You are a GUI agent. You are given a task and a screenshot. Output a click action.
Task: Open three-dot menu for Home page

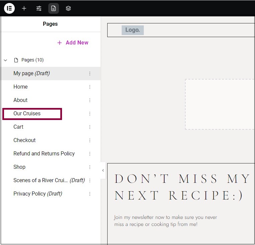click(x=90, y=87)
